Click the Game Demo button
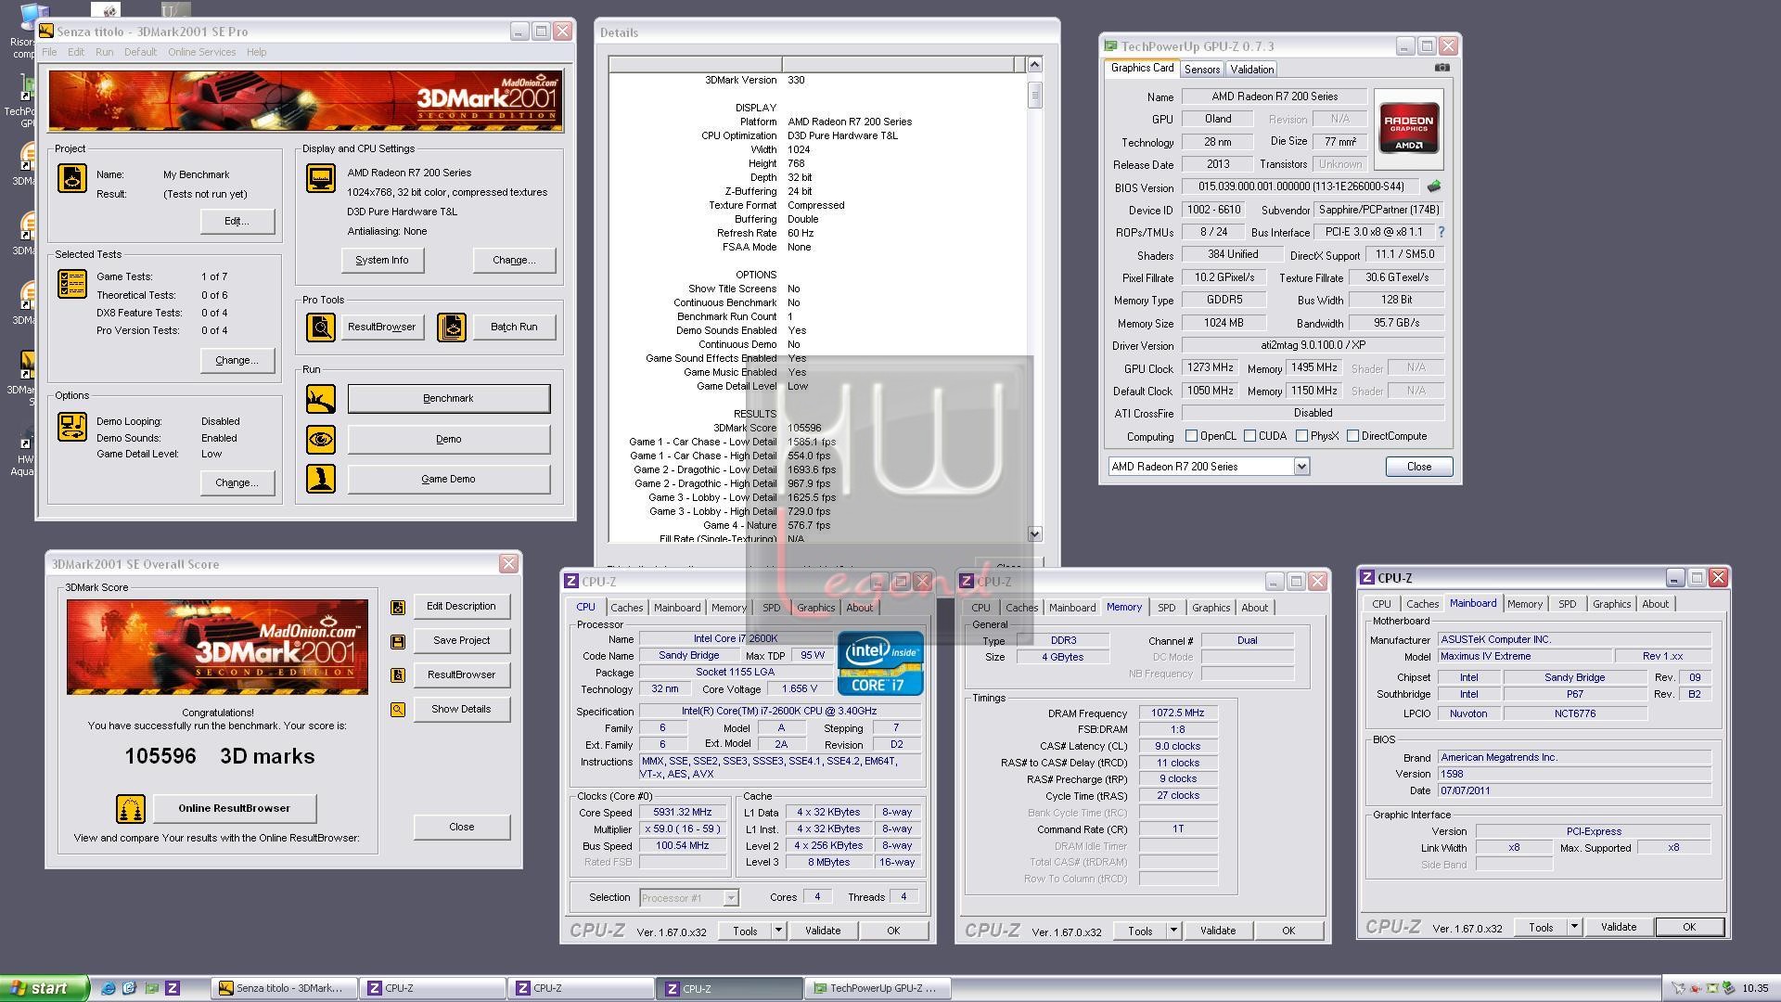This screenshot has width=1781, height=1002. click(448, 479)
